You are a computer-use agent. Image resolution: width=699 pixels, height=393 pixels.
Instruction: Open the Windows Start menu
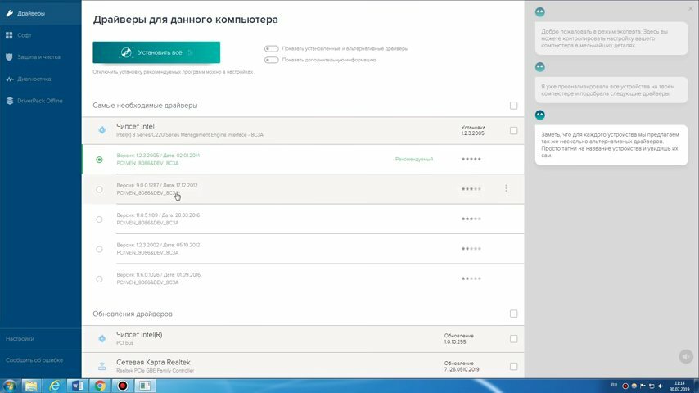(9, 386)
